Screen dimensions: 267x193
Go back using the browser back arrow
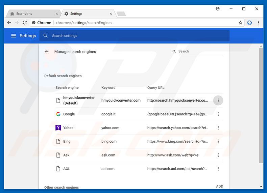[x=9, y=23]
